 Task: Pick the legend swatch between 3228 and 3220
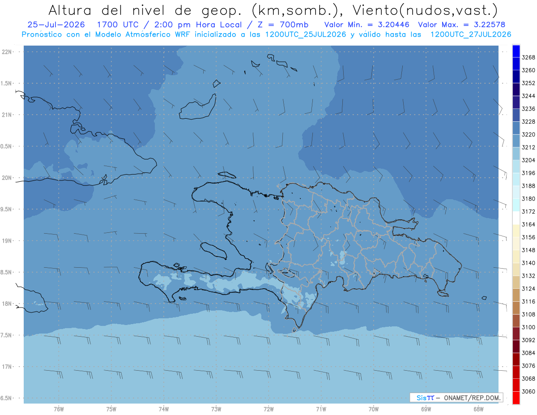(516, 128)
